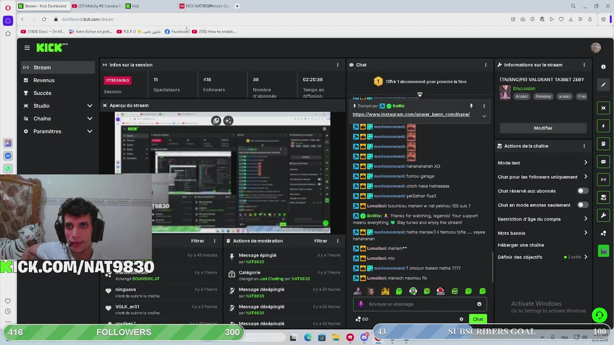The height and width of the screenshot is (345, 614).
Task: Open stream information three-dot menu
Action: (x=584, y=65)
